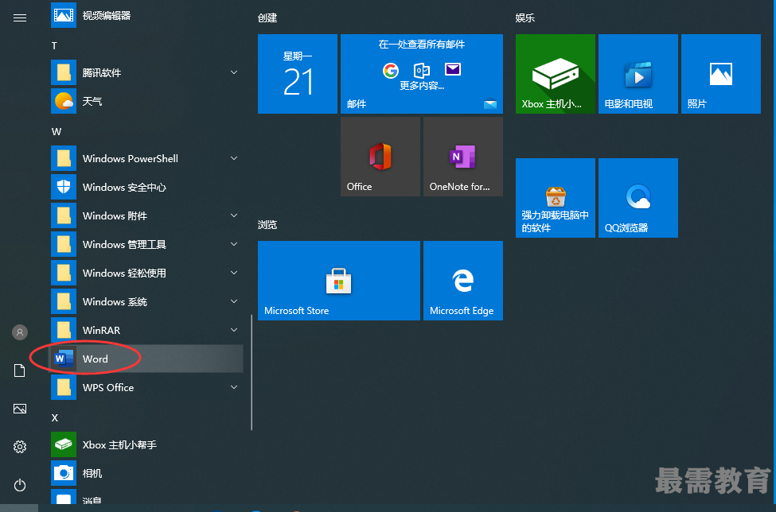This screenshot has width=776, height=512.
Task: Click the 天气 label text
Action: (92, 101)
